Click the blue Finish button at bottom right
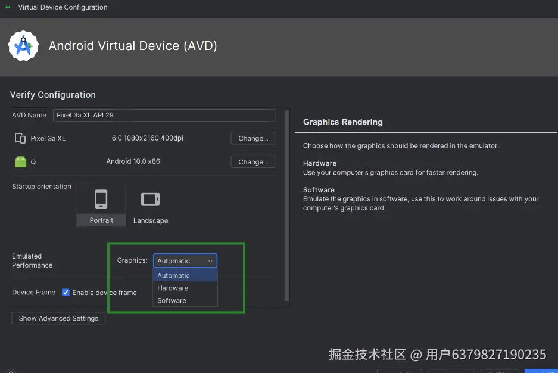 click(x=541, y=371)
